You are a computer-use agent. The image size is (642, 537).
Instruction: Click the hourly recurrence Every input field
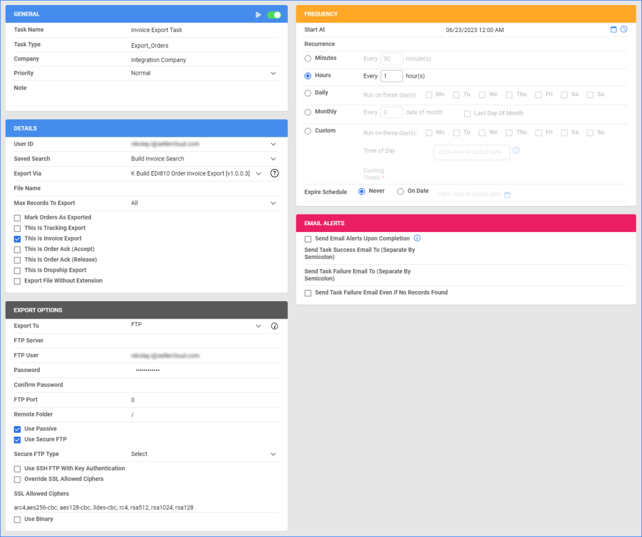coord(391,76)
